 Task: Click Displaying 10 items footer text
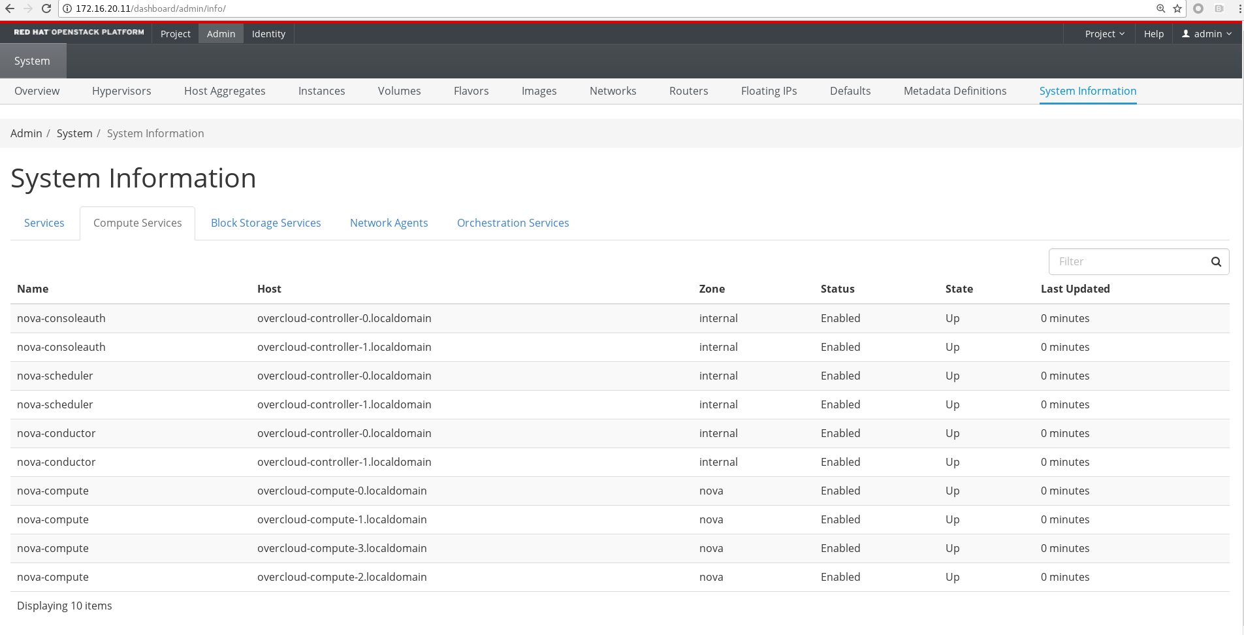point(65,606)
